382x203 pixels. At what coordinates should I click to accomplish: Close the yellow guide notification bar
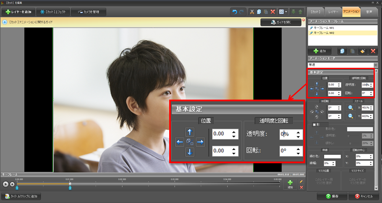[304, 20]
